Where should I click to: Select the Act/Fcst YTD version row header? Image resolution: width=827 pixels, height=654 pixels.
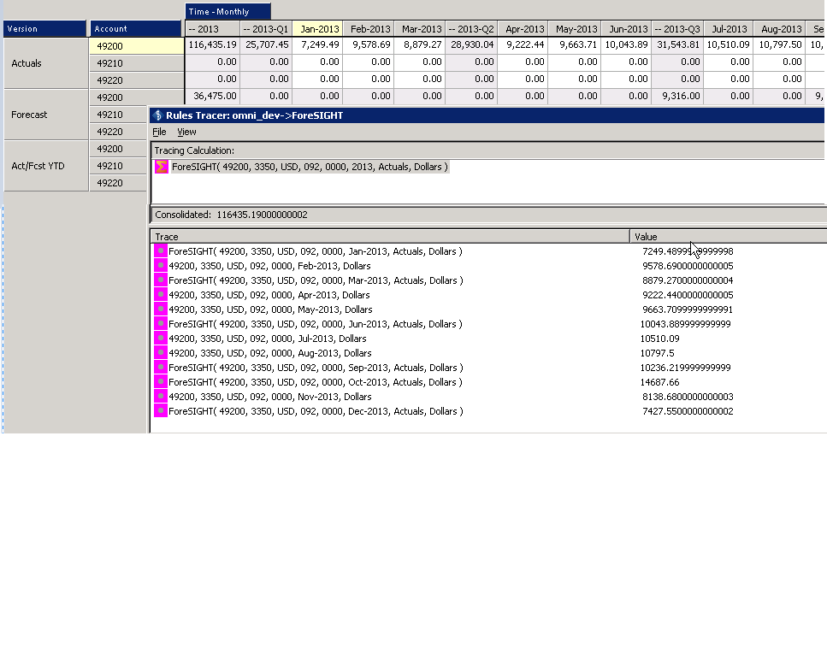(x=46, y=166)
